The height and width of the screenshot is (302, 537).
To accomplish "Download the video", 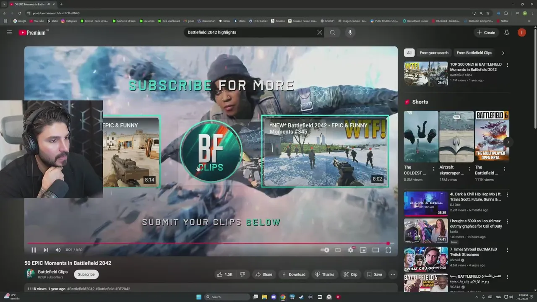I will coord(293,274).
